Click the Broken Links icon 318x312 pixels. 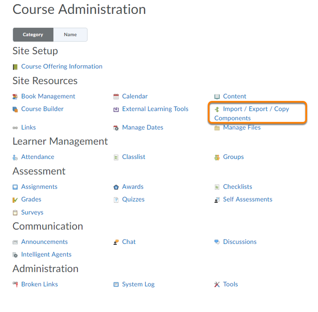click(15, 284)
